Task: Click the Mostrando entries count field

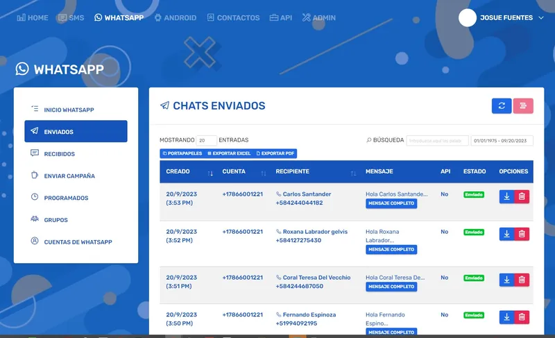Action: coord(206,140)
